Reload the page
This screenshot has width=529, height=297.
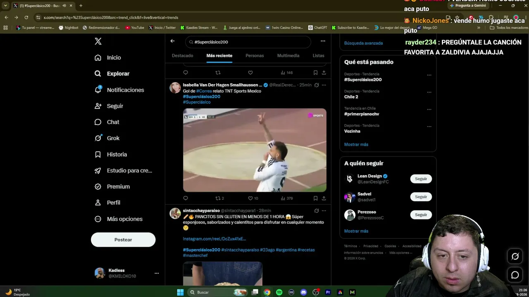coord(26,17)
